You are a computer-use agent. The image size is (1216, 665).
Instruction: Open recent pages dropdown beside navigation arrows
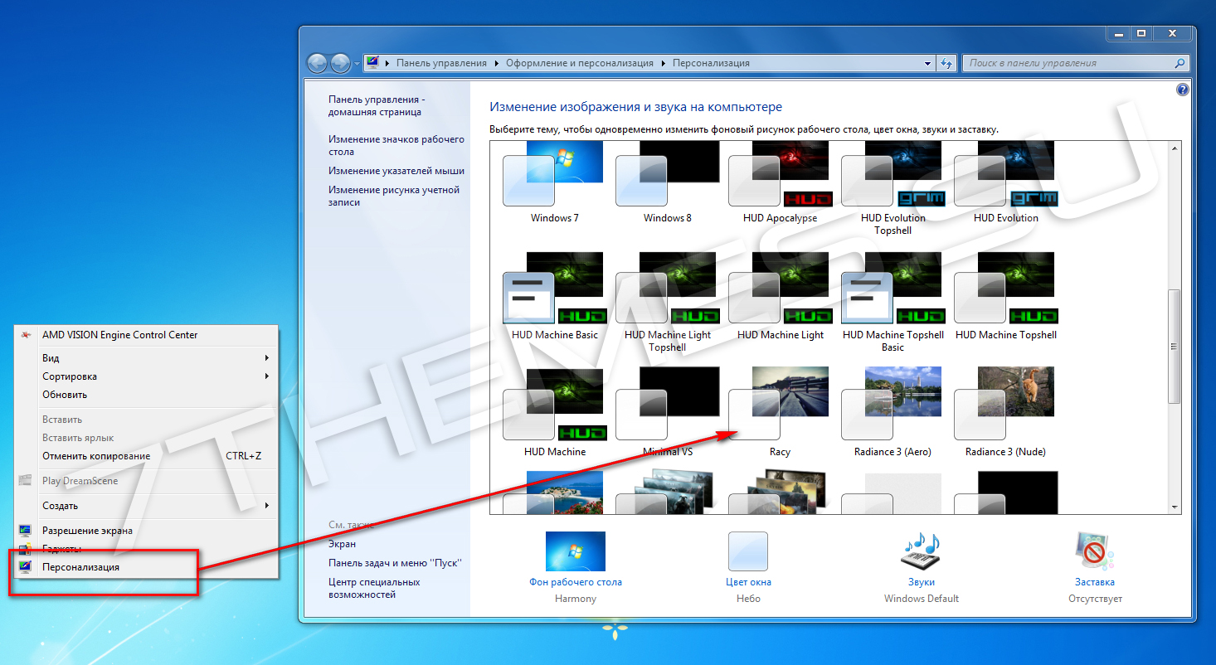tap(358, 63)
